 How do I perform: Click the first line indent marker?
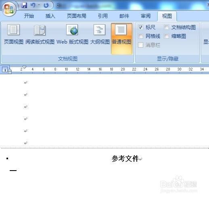pos(24,67)
